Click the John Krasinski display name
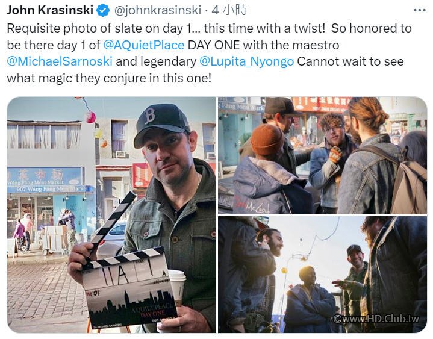 [x=50, y=10]
